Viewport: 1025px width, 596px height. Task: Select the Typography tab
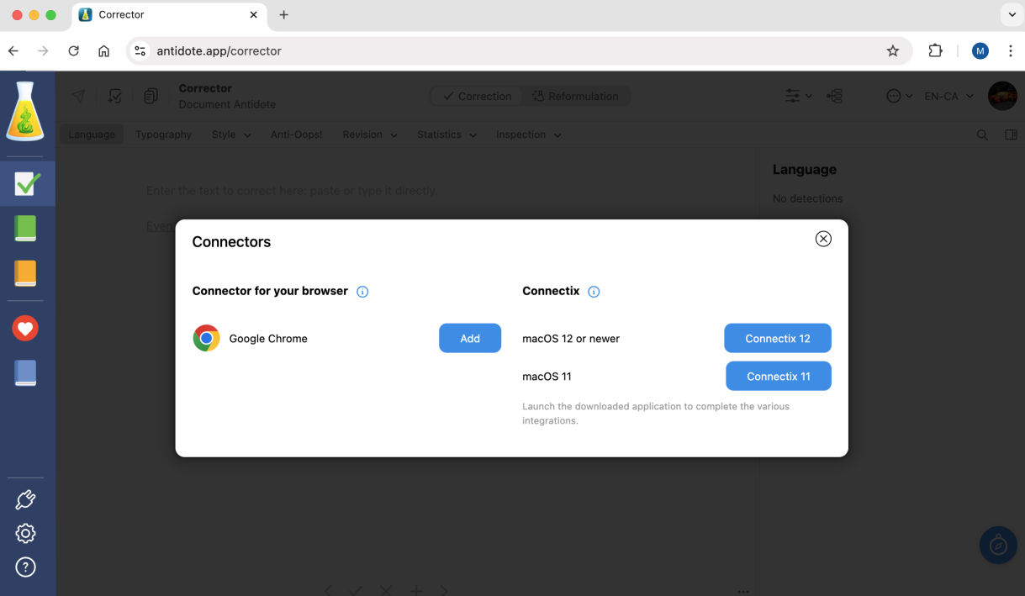click(163, 134)
